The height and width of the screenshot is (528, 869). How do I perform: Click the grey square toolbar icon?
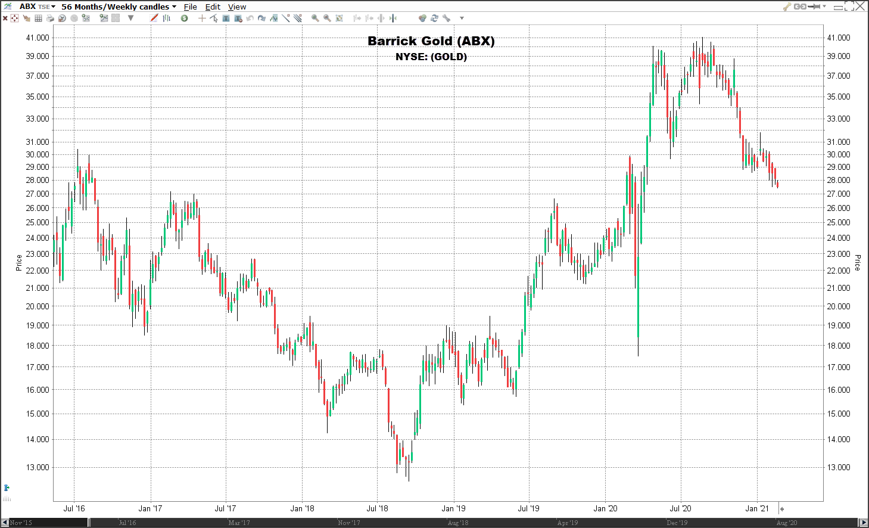pos(116,18)
